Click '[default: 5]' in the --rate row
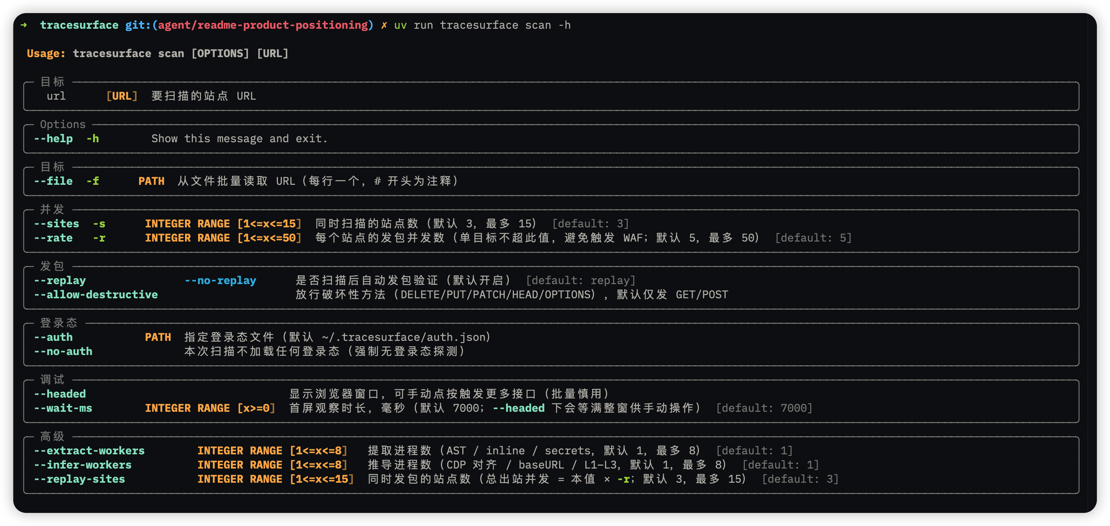Screen dimensions: 1110x526 [x=814, y=238]
